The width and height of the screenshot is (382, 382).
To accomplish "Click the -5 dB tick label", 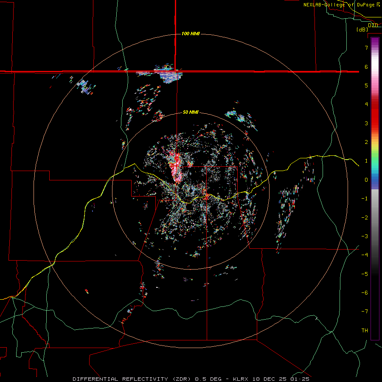I will pos(365,274).
